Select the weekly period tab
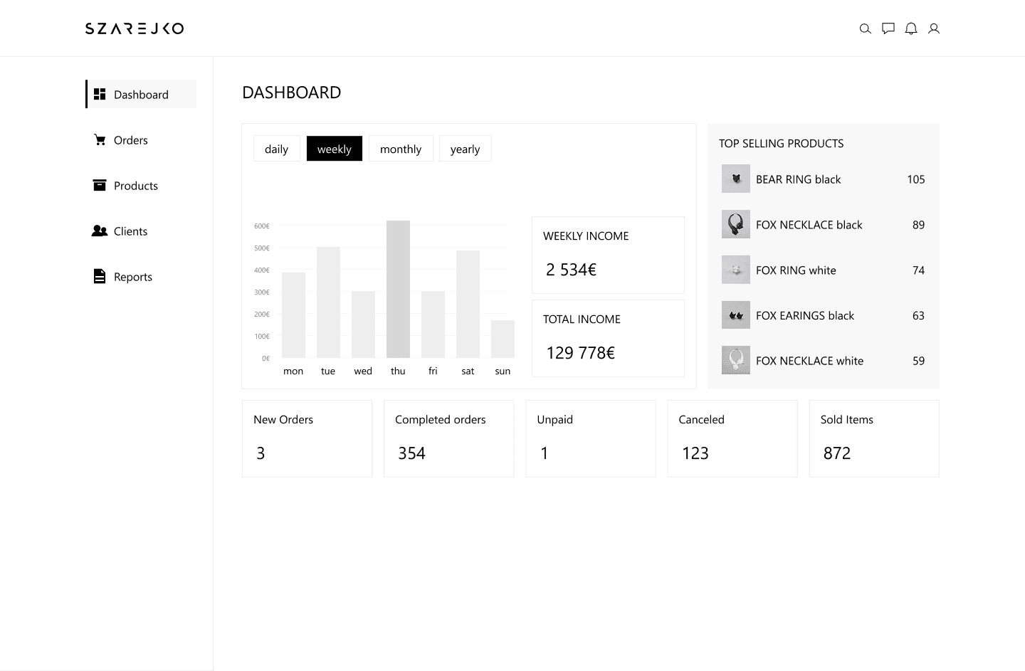The width and height of the screenshot is (1025, 671). [335, 149]
